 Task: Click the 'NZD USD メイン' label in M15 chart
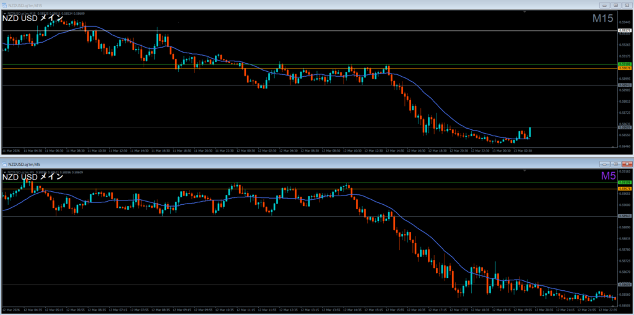tap(33, 18)
